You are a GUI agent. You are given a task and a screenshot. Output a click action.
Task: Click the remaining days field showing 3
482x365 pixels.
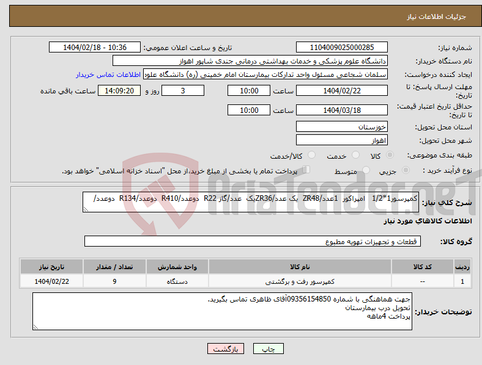(x=183, y=91)
